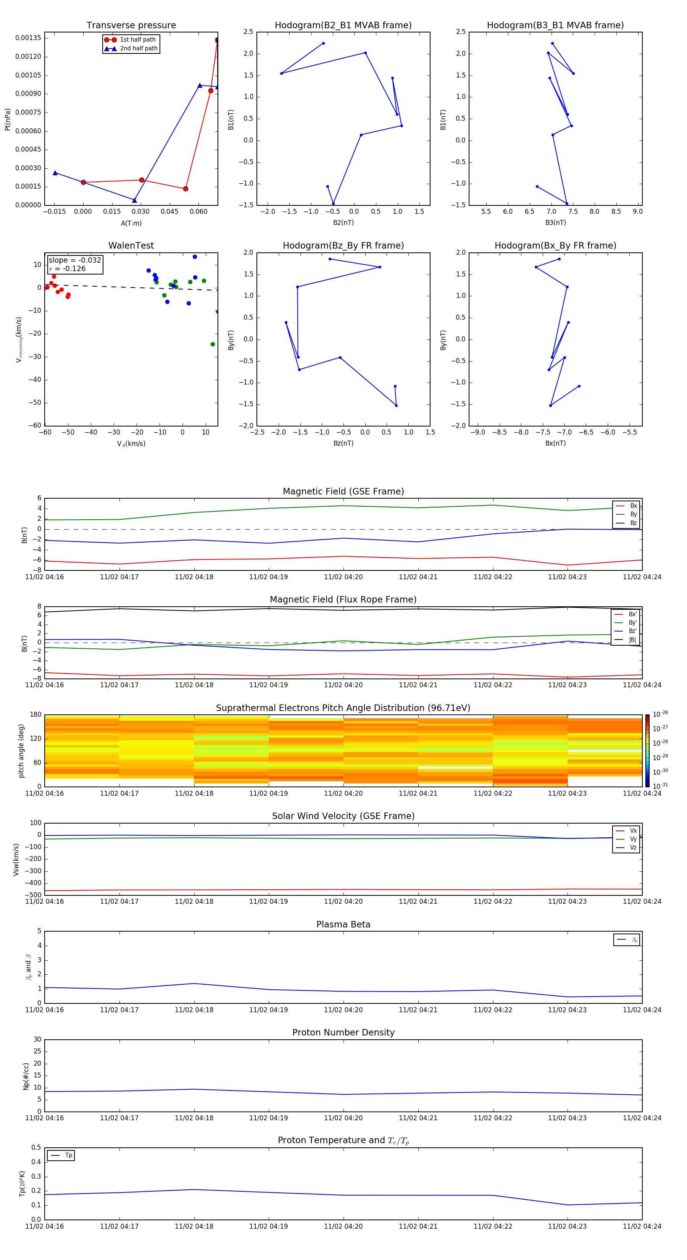Click the 'Proton Number Density' plot title
This screenshot has width=687, height=1260.
click(343, 1032)
